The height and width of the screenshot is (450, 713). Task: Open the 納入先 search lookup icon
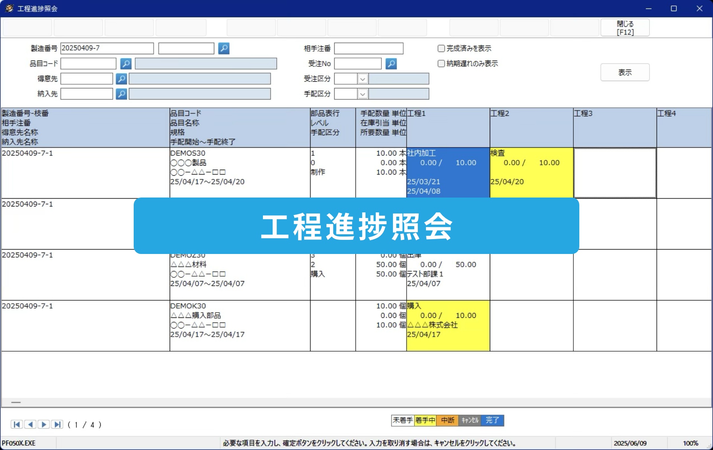click(x=121, y=94)
